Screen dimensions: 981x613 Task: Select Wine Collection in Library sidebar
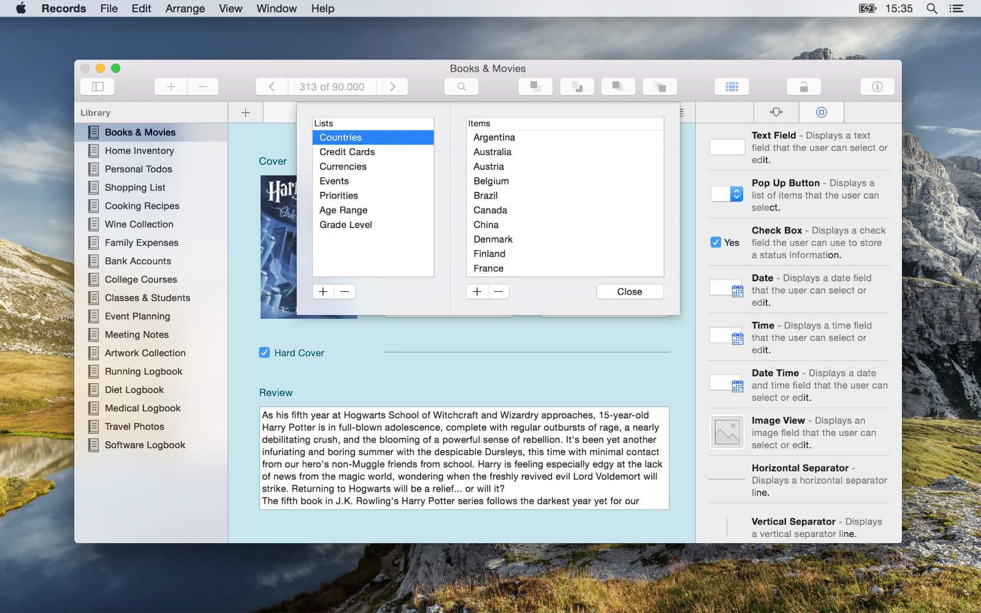(139, 224)
